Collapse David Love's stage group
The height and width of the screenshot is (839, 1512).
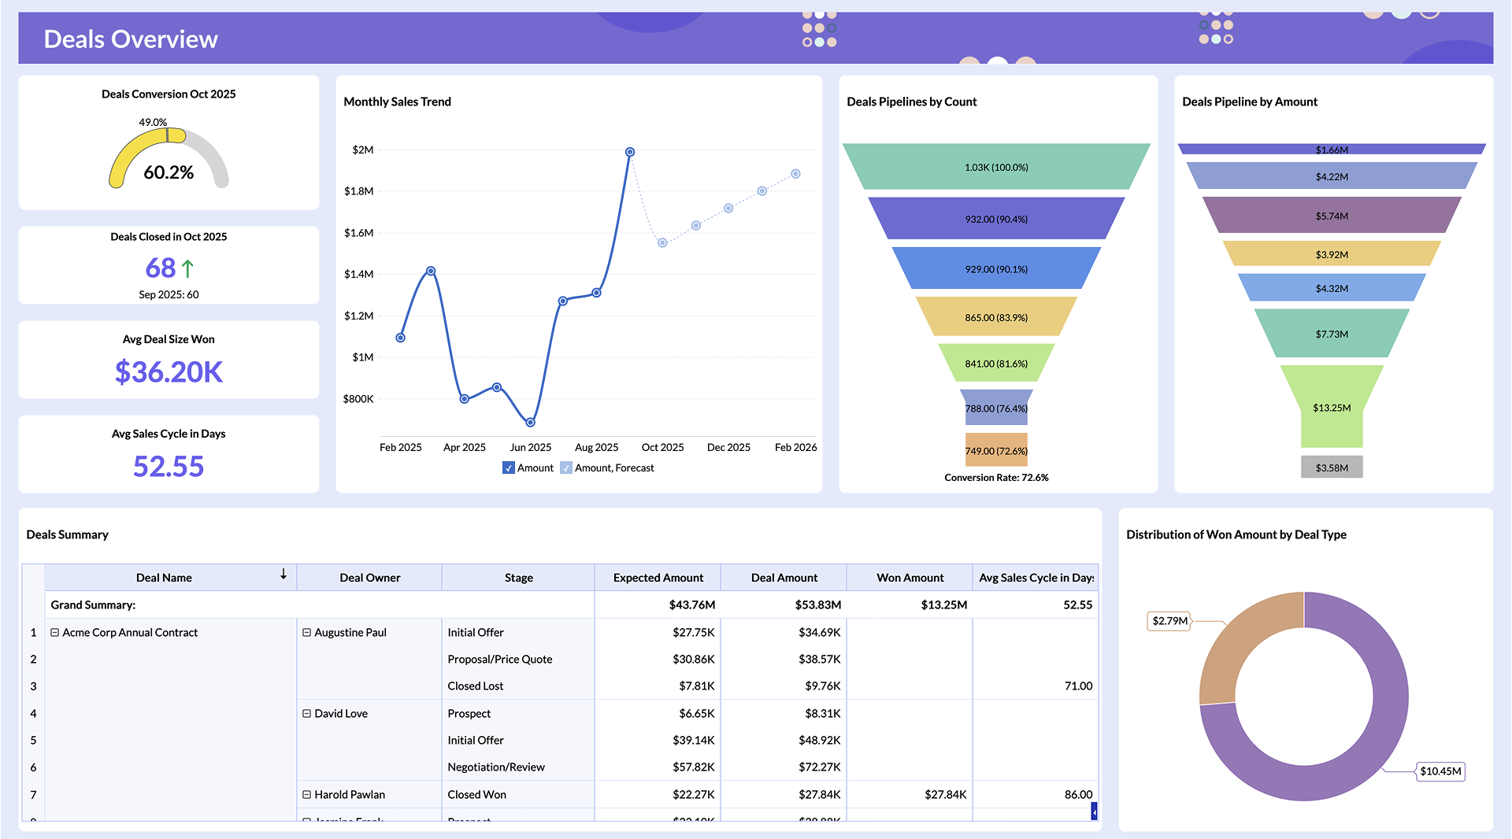click(306, 714)
